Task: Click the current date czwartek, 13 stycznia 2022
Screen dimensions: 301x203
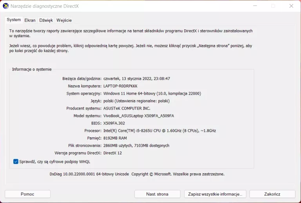Action: coord(136,79)
